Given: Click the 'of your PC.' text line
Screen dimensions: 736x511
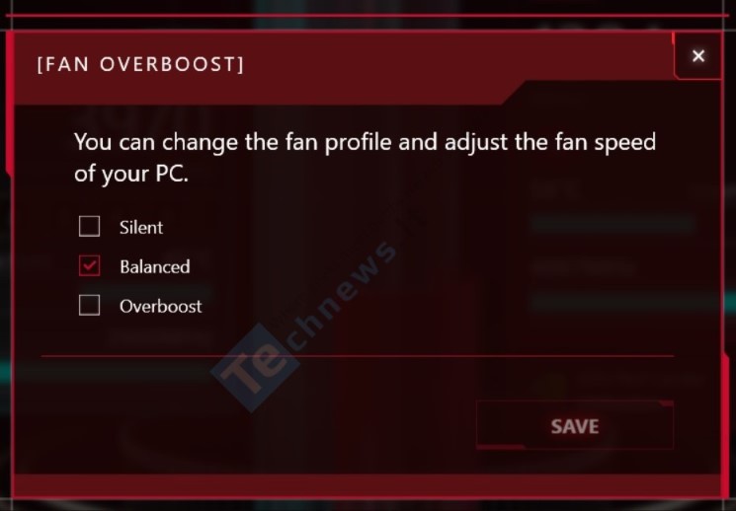Looking at the screenshot, I should (x=131, y=174).
